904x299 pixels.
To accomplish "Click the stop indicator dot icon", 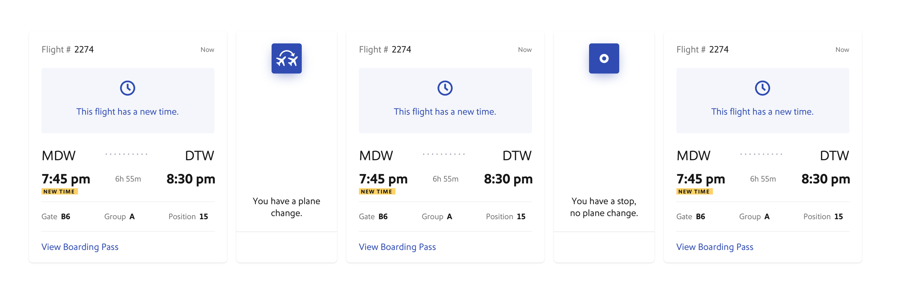I will pos(604,58).
